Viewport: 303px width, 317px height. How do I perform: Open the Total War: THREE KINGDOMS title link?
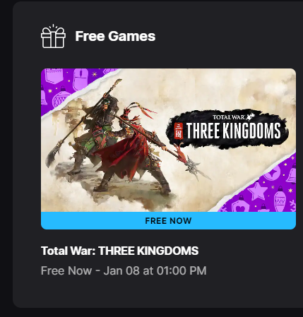click(119, 251)
